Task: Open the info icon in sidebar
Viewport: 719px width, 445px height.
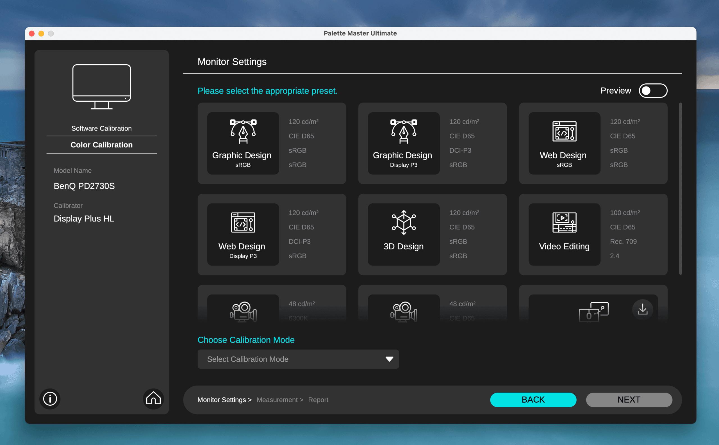Action: click(x=50, y=399)
